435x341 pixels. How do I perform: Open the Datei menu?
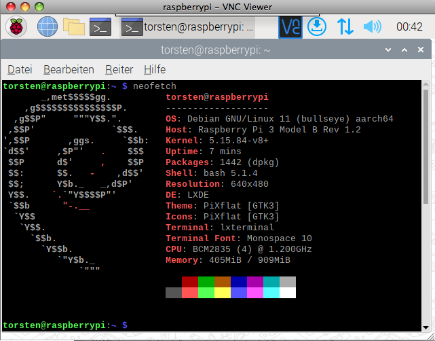(x=20, y=69)
